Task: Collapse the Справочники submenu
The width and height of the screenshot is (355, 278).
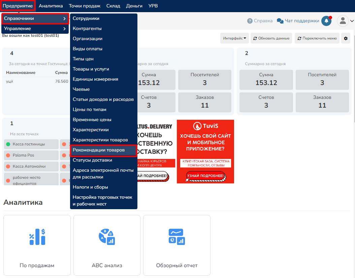Action: pos(35,19)
